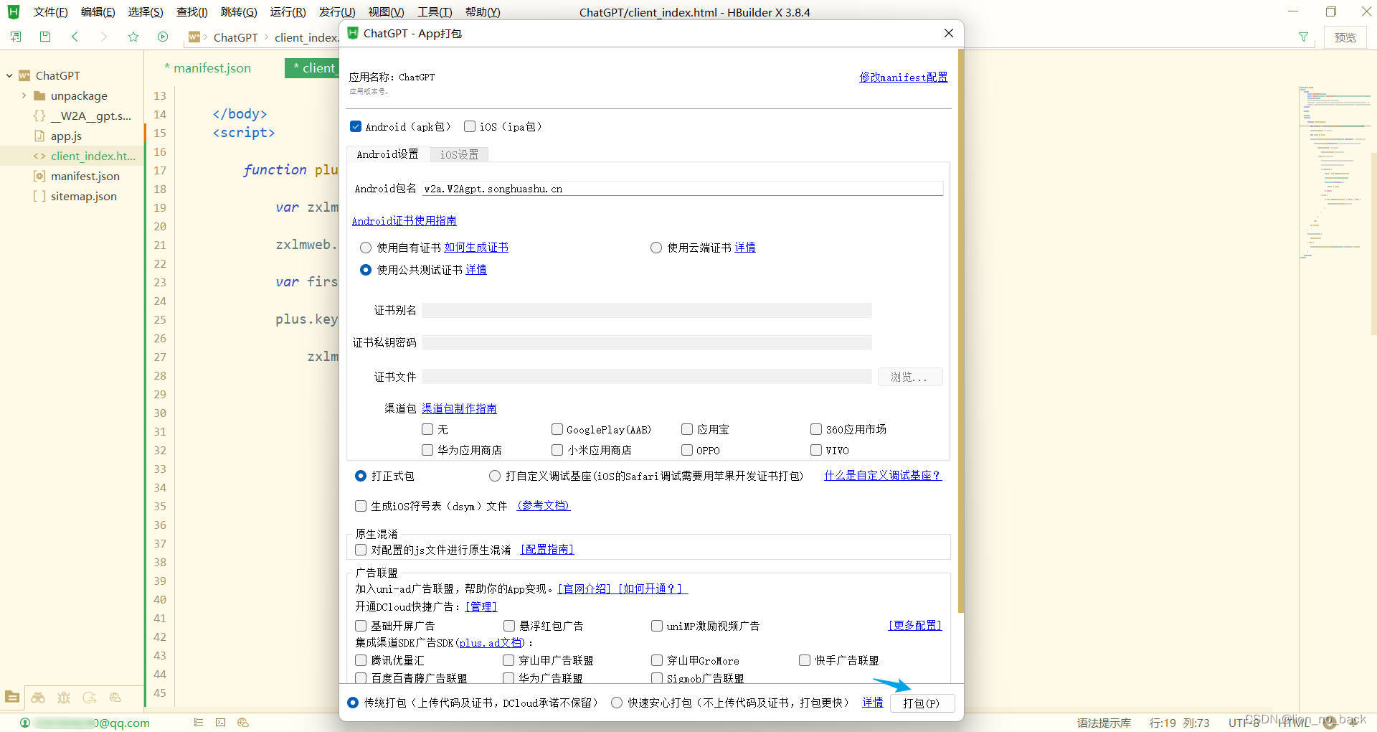Open 如何生成证书 link
This screenshot has width=1377, height=732.
tap(476, 248)
